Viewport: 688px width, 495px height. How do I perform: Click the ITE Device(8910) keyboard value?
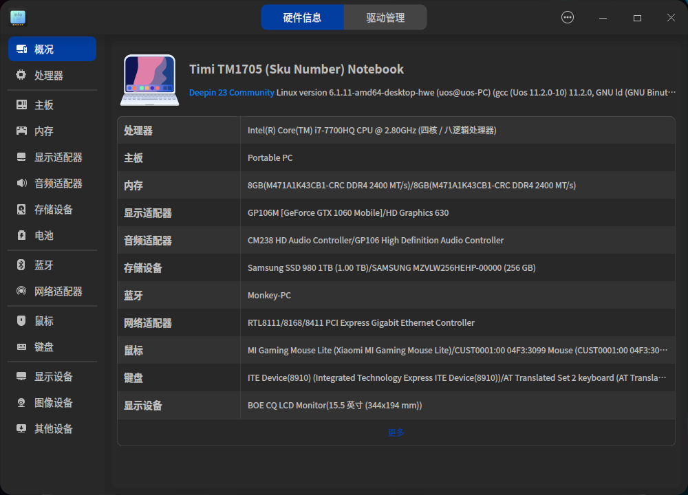coord(457,378)
